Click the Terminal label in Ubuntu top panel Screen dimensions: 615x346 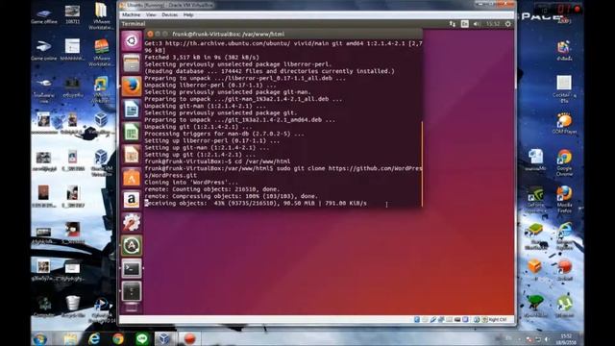(134, 24)
